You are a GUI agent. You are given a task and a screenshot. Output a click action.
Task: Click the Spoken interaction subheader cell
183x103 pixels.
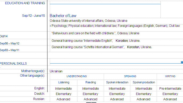pyautogui.click(x=117, y=82)
